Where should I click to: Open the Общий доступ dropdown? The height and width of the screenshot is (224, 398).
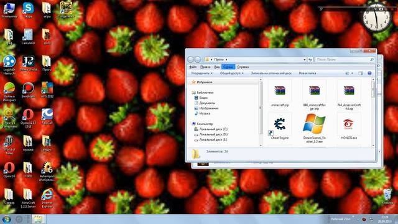(x=231, y=73)
